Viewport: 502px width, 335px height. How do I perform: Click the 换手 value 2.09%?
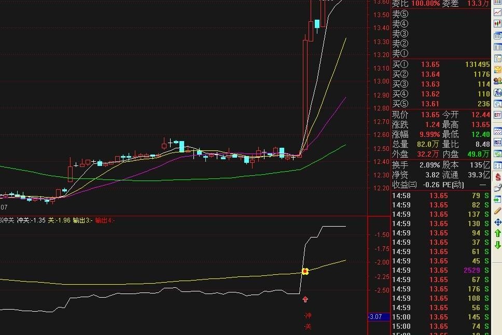click(429, 165)
